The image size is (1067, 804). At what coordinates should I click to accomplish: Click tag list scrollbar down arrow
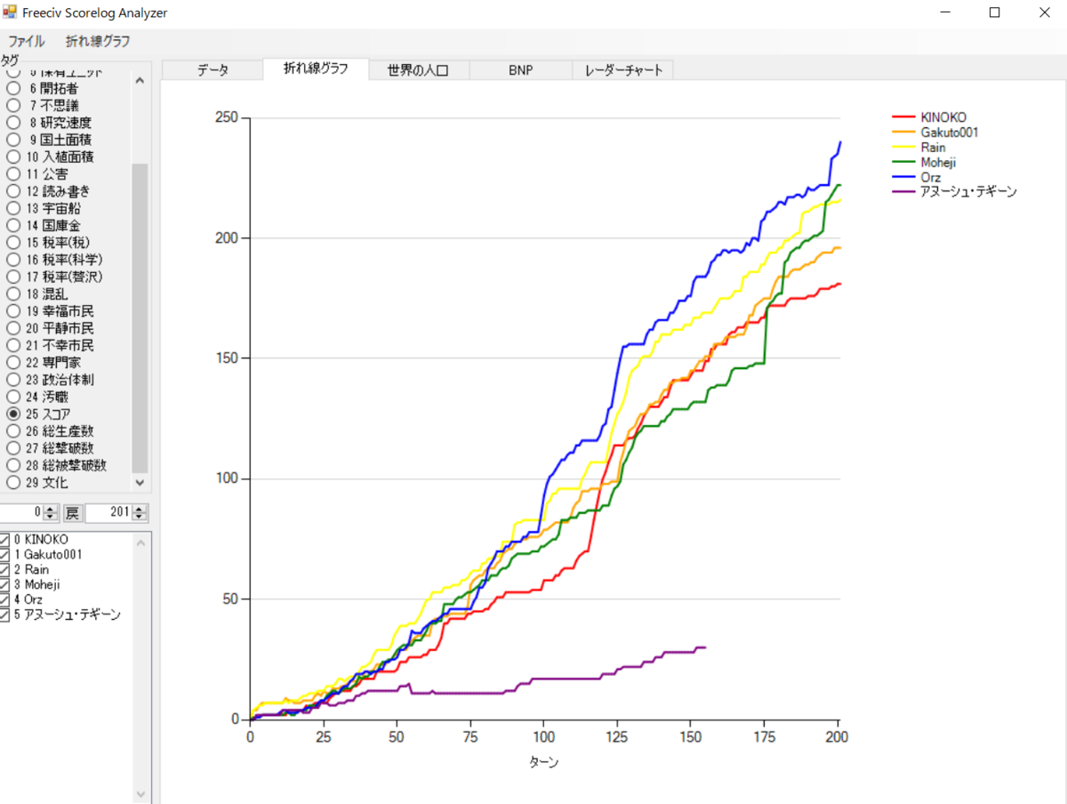(x=140, y=483)
